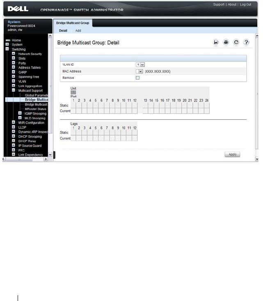Open DHCP Relay tree item
The image size is (263, 301).
click(27, 141)
